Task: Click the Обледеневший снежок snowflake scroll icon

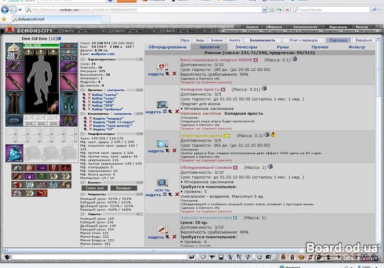Action: (162, 183)
